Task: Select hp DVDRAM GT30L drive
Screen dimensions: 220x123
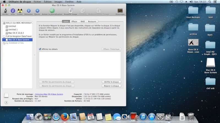Action: [x=17, y=43]
